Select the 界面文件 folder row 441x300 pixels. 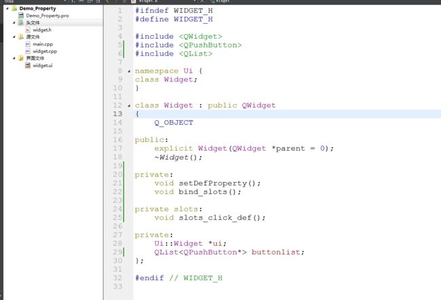[35, 58]
